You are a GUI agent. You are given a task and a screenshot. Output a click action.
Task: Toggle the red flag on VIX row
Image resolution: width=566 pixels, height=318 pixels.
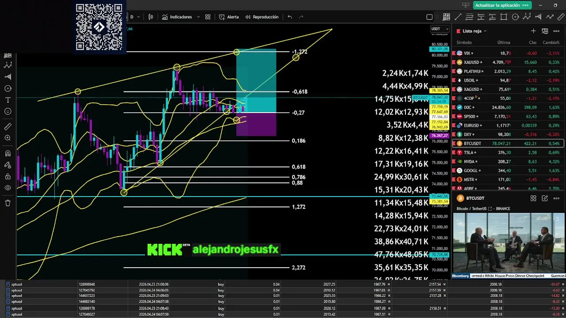(x=454, y=53)
